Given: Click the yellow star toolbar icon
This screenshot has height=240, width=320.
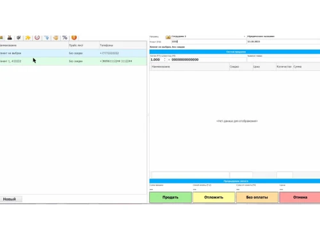Looking at the screenshot, I should pos(28,38).
